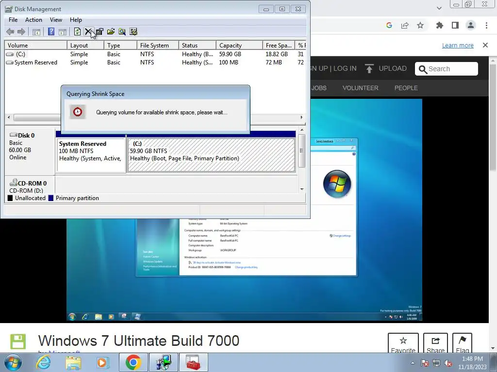This screenshot has width=497, height=372.
Task: Open the Windows Start orb
Action: [x=13, y=362]
